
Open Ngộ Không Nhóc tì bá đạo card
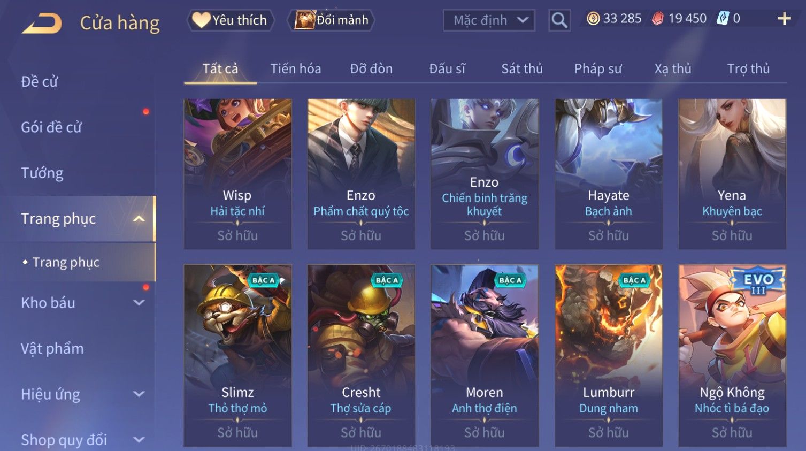(x=732, y=355)
